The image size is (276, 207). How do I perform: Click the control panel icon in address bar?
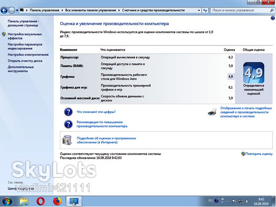(22, 10)
